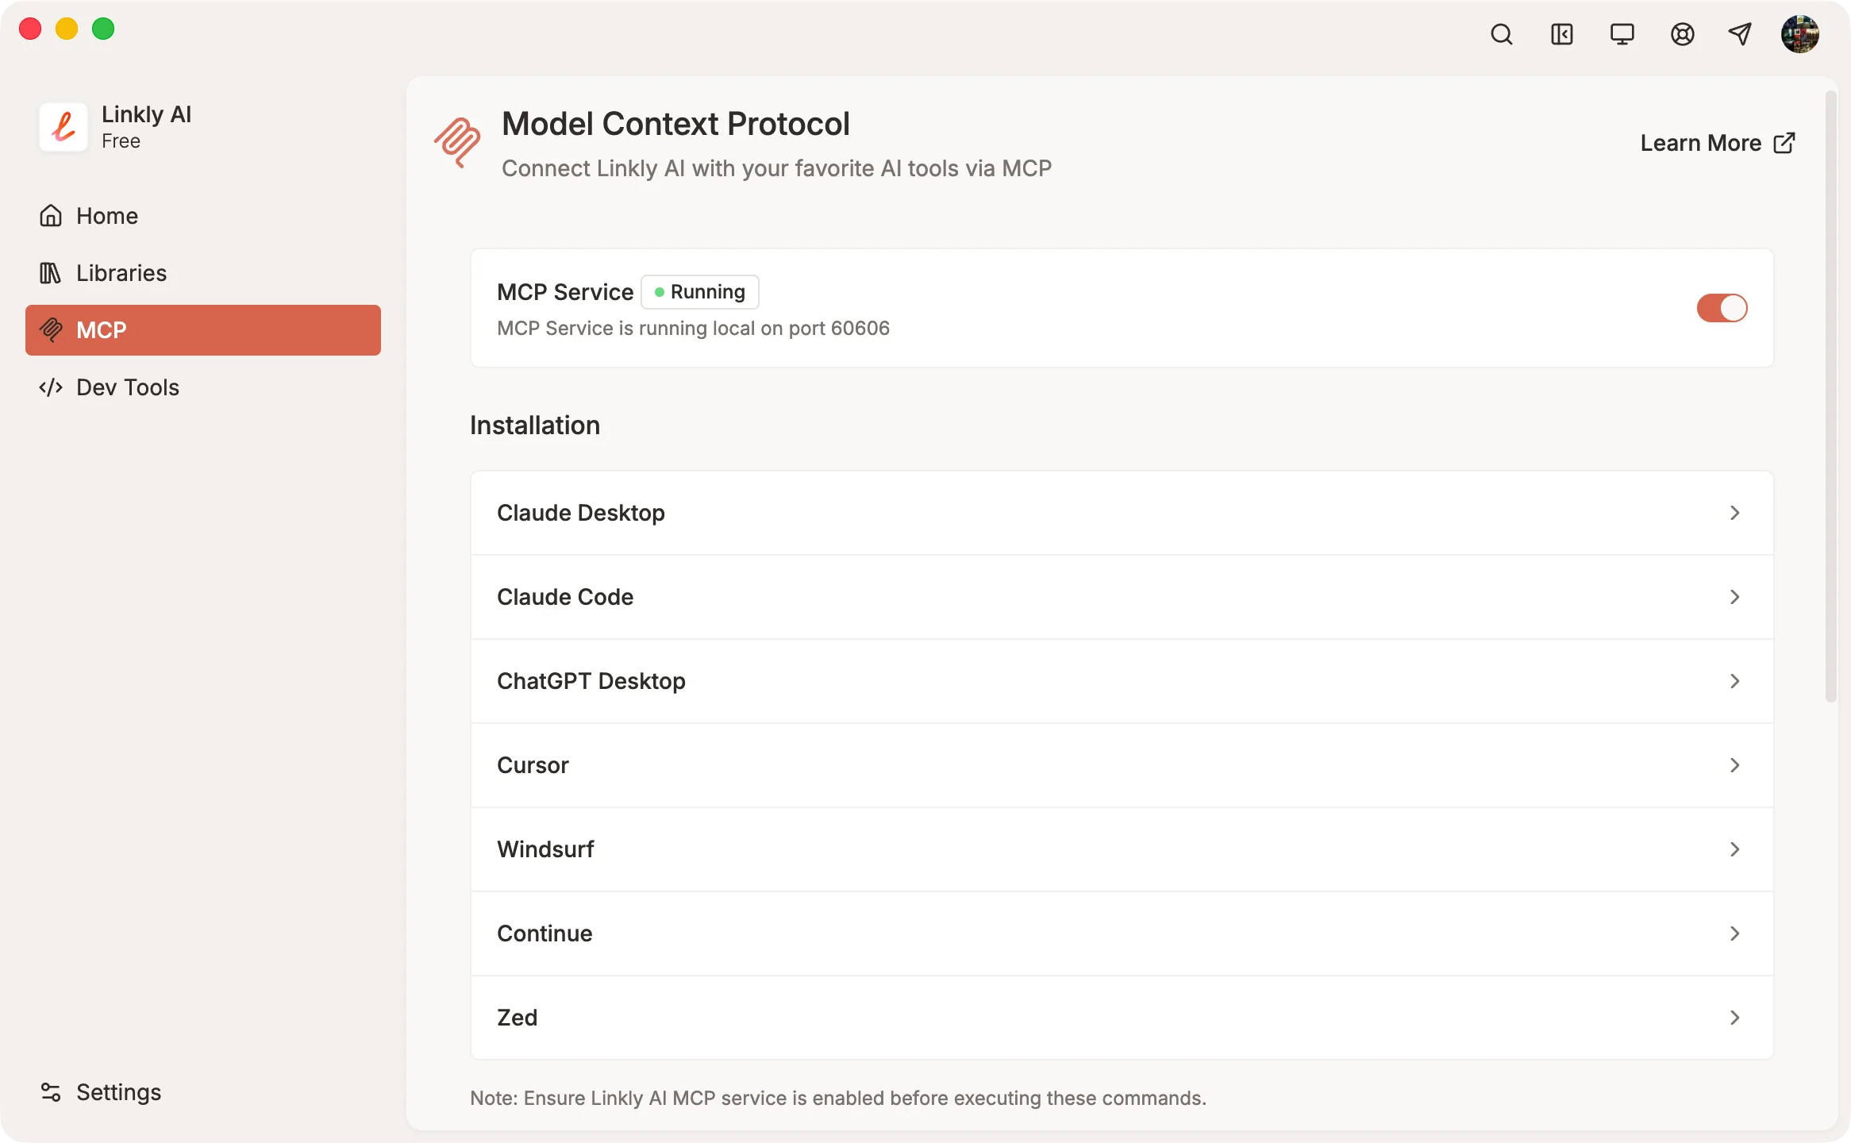Viewport: 1851px width, 1143px height.
Task: Click the monitor display icon
Action: coord(1622,34)
